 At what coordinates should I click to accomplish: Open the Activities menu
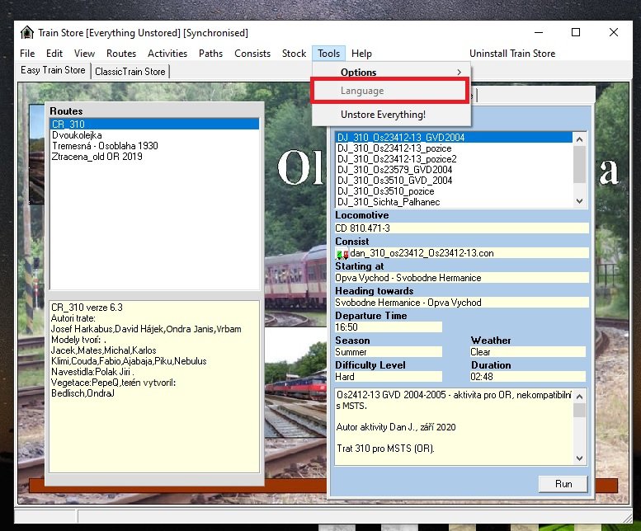pyautogui.click(x=167, y=54)
